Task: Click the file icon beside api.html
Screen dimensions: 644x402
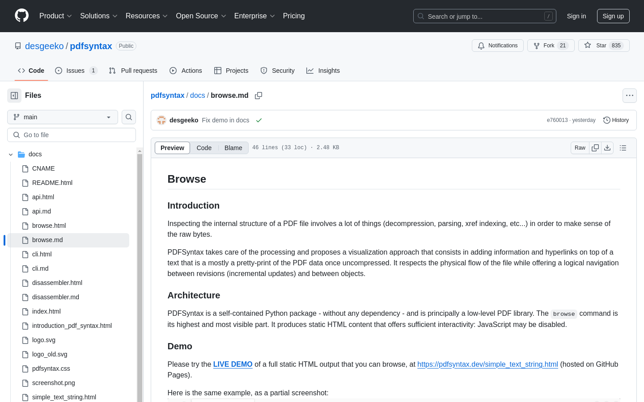Action: coord(25,197)
